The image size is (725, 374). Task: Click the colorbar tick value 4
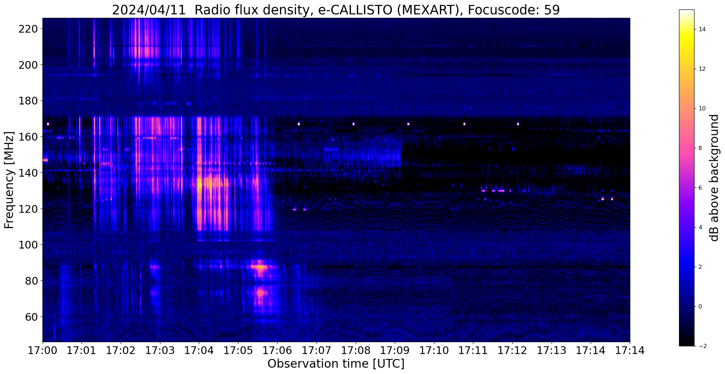[x=700, y=227]
